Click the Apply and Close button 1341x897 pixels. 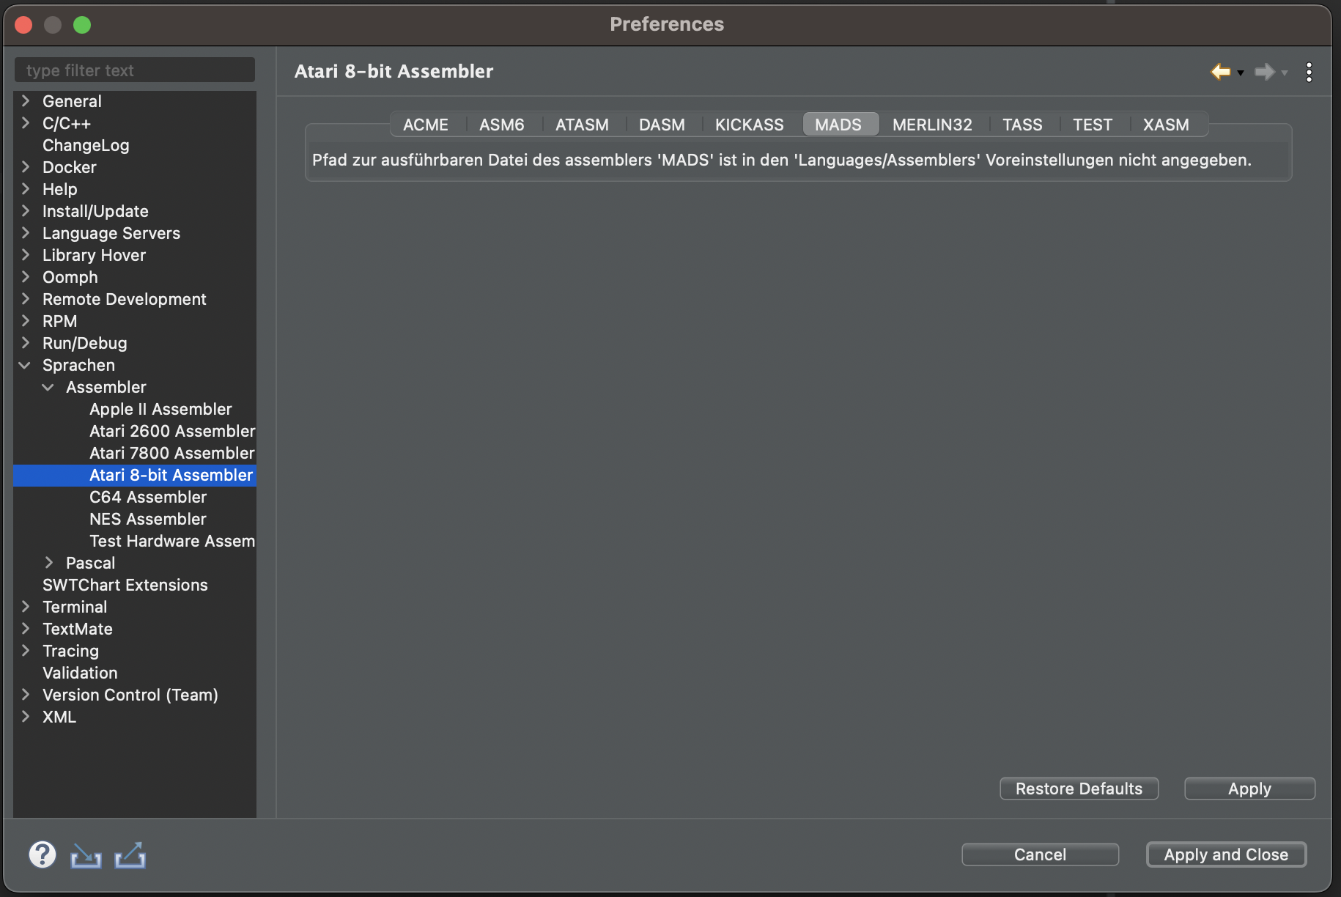point(1225,854)
